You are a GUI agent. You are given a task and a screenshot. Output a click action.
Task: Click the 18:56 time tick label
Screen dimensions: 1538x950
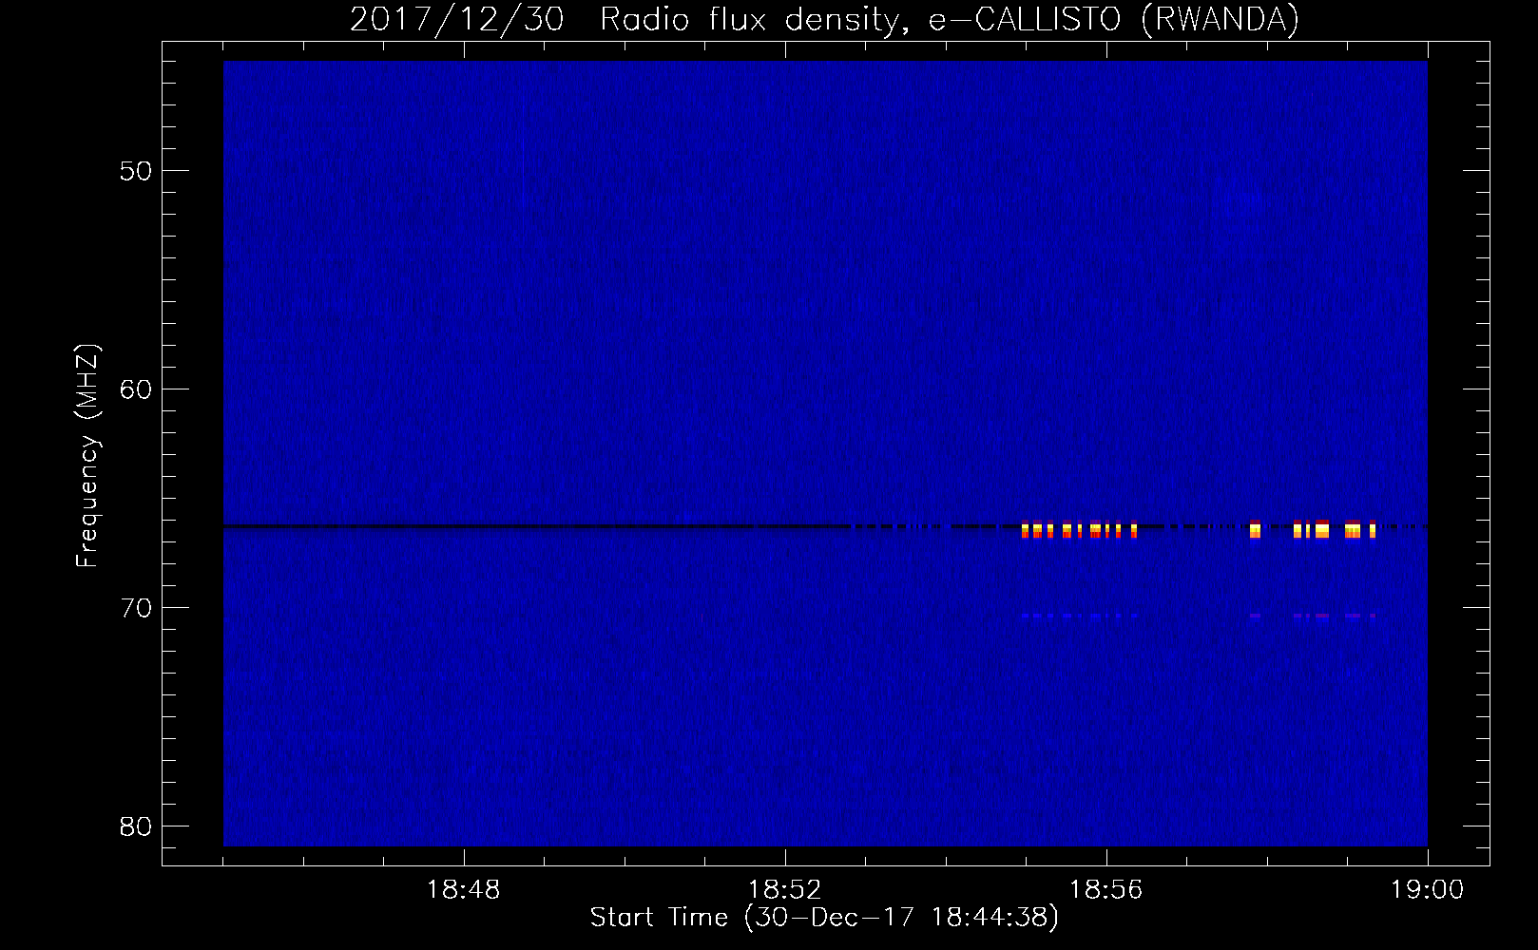1106,890
